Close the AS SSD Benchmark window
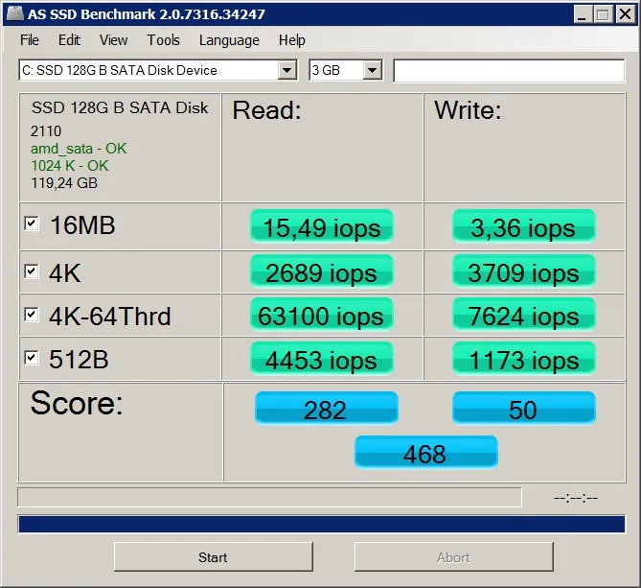The image size is (641, 588). click(625, 14)
